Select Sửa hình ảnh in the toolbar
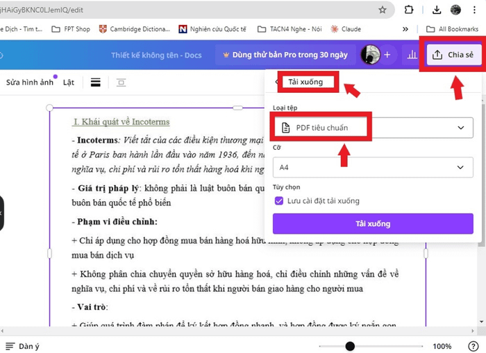 tap(30, 82)
